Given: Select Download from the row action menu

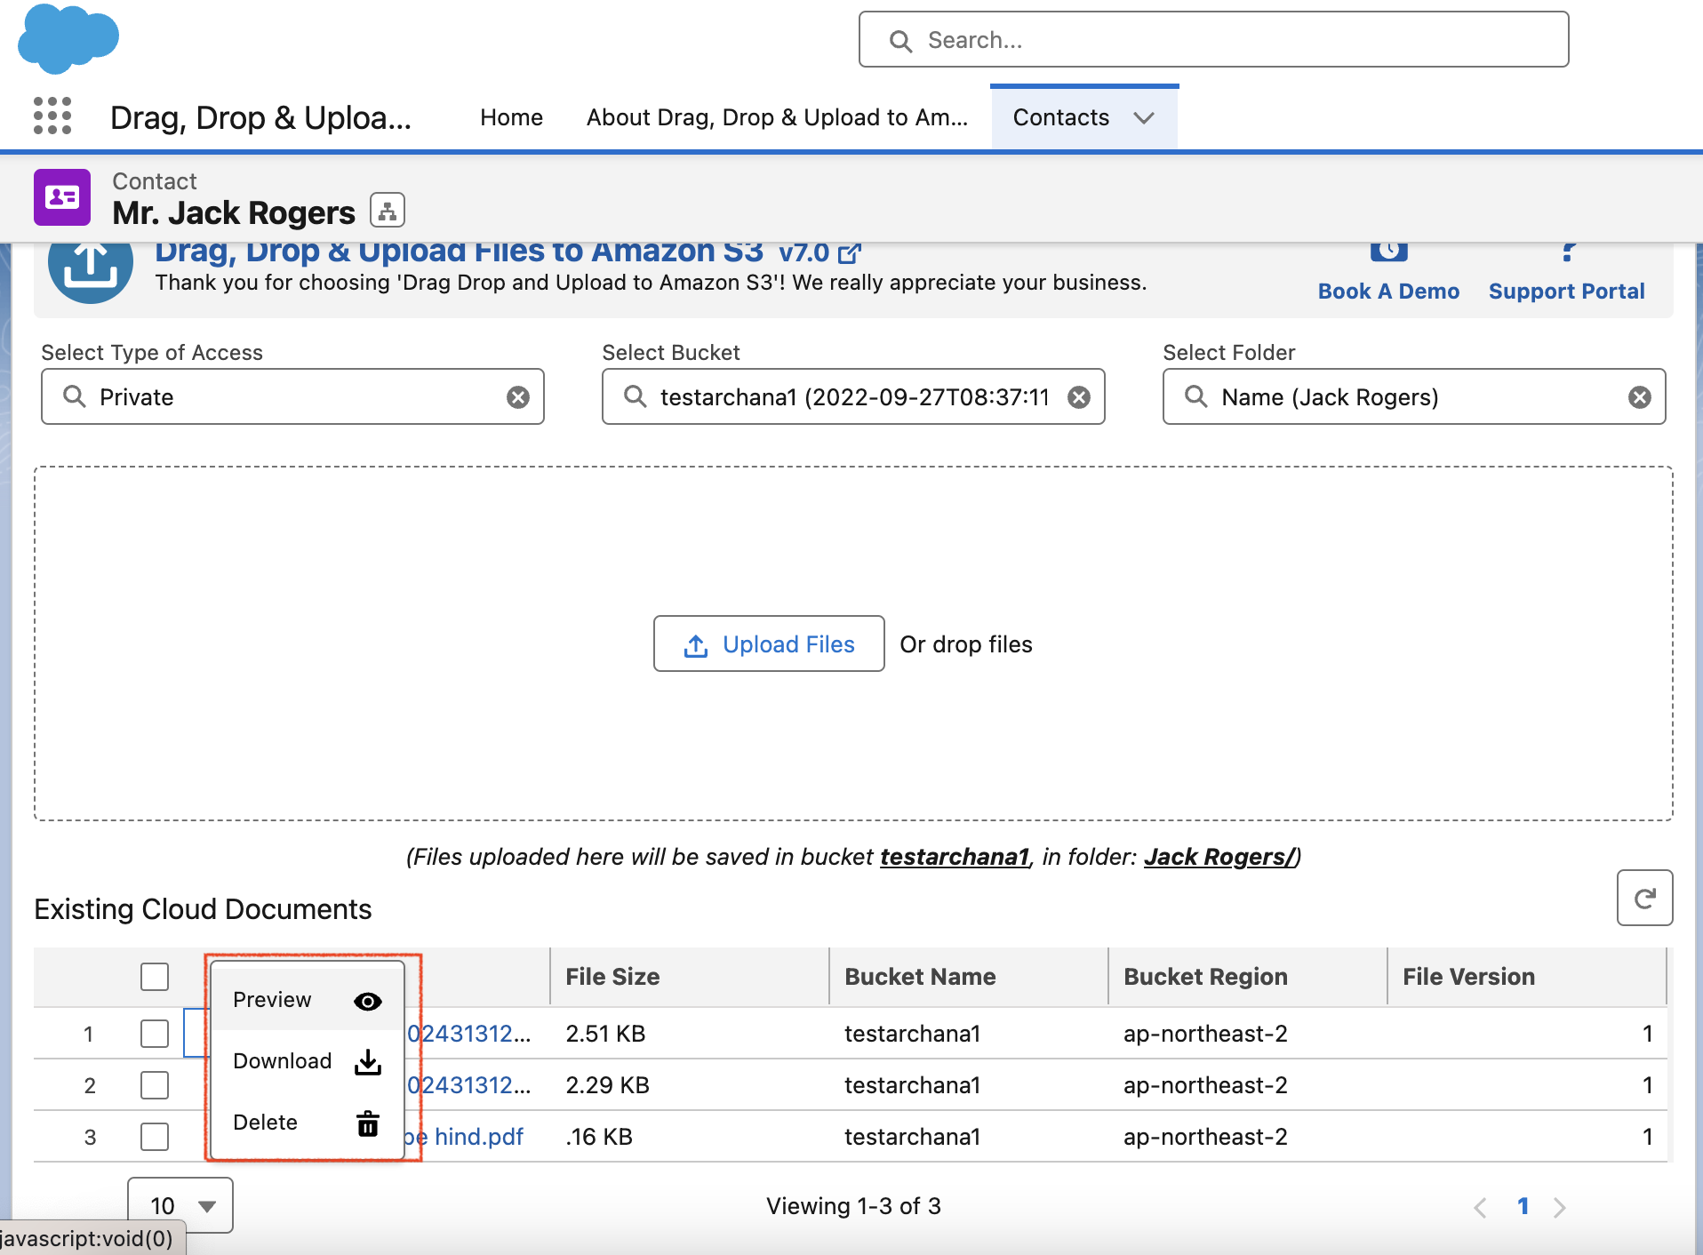Looking at the screenshot, I should (x=308, y=1061).
